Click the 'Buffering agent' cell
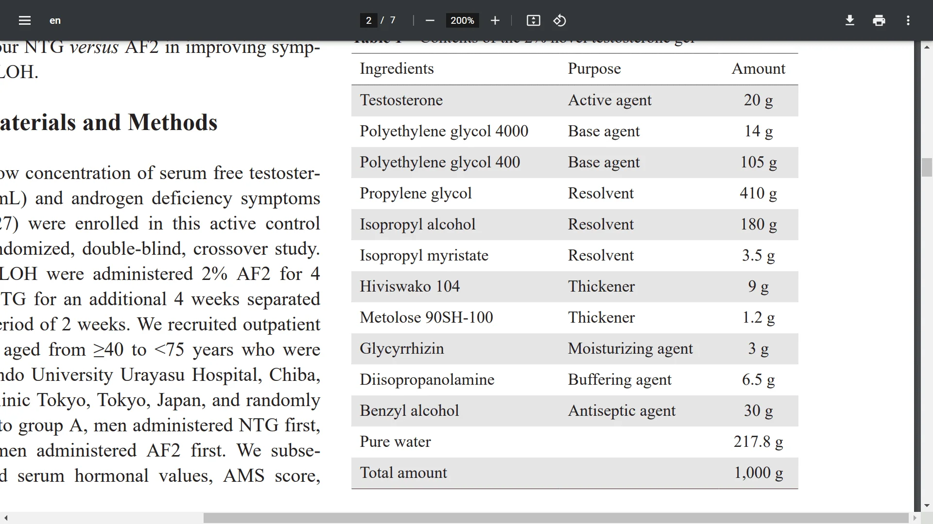 click(x=620, y=380)
